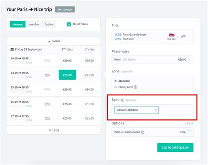Open the Print-at-station ticket help icon

[143, 132]
